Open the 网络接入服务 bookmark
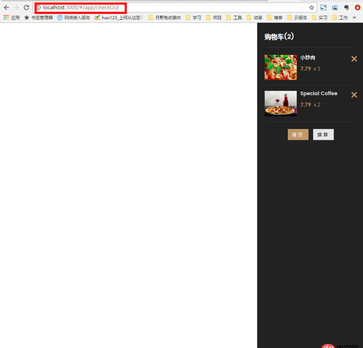Image resolution: width=363 pixels, height=348 pixels. 74,18
